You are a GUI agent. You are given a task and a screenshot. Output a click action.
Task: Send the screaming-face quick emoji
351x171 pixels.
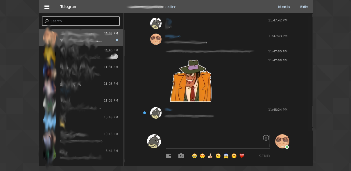coord(226,156)
